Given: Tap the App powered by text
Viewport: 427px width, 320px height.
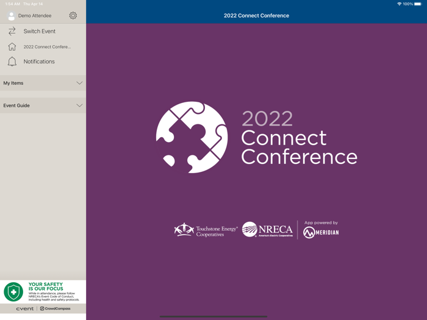Looking at the screenshot, I should coord(321,222).
